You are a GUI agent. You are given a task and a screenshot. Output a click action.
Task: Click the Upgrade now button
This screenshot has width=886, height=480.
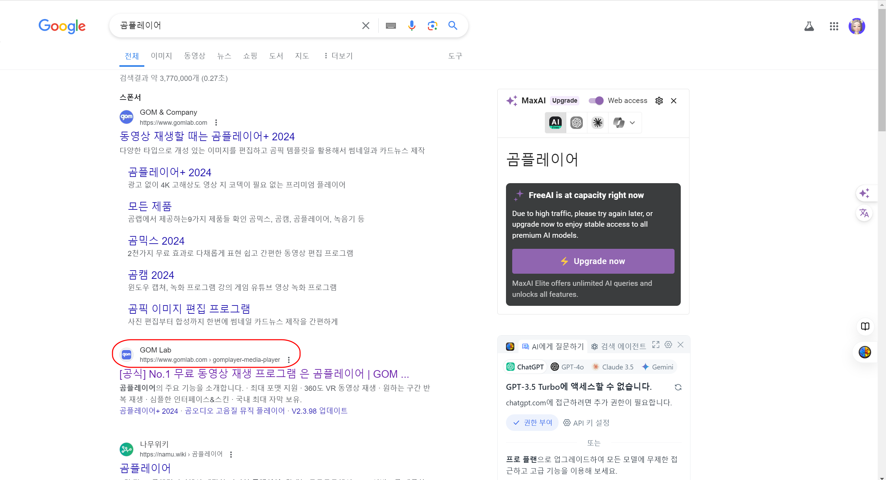593,261
